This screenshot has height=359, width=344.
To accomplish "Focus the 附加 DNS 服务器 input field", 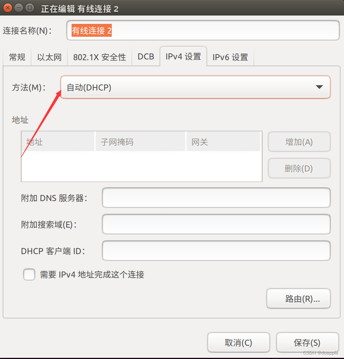I will tap(216, 198).
